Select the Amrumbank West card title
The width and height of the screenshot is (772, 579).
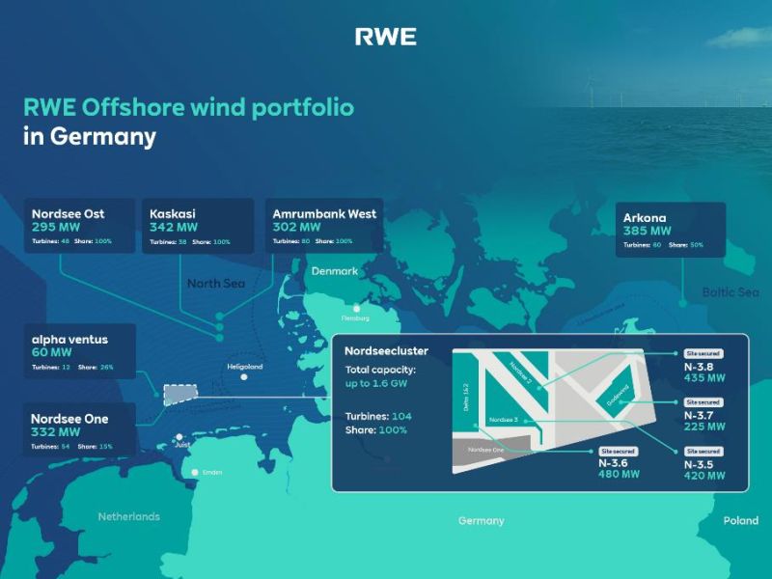(x=324, y=213)
